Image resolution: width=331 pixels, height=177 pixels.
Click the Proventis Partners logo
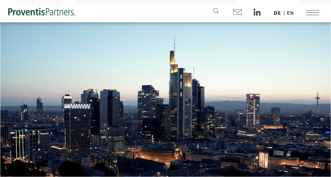pos(41,12)
